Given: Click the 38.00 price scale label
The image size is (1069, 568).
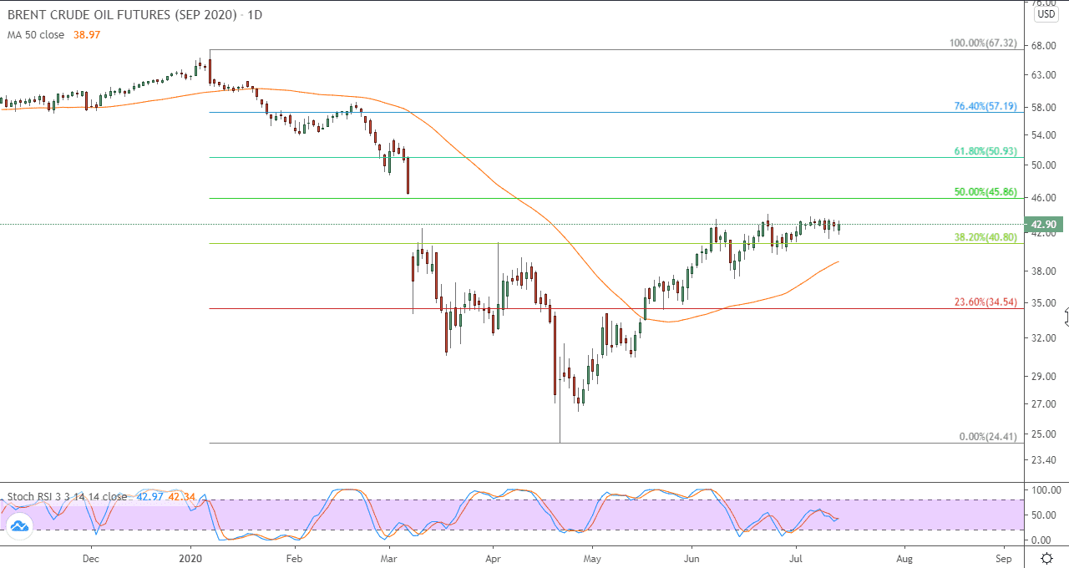Looking at the screenshot, I should [1045, 271].
